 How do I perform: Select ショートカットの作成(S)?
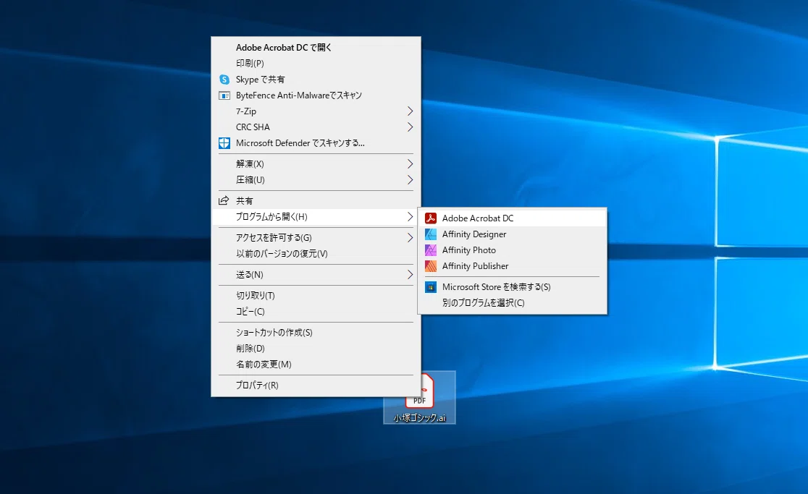pyautogui.click(x=316, y=333)
